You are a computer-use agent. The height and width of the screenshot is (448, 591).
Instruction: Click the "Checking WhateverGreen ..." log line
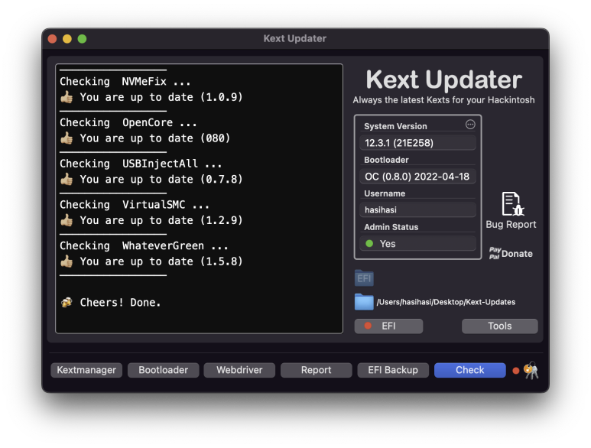coord(144,245)
